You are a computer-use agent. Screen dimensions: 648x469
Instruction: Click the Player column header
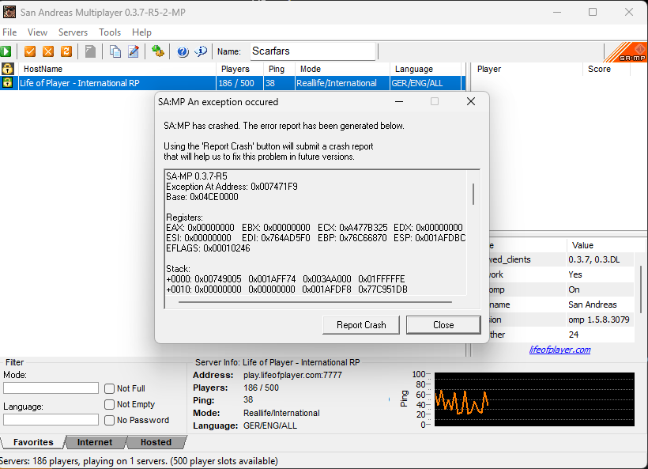(527, 69)
